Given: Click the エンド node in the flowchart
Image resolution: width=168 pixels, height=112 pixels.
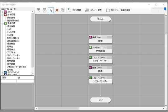Looking at the screenshot, I should [x=100, y=100].
